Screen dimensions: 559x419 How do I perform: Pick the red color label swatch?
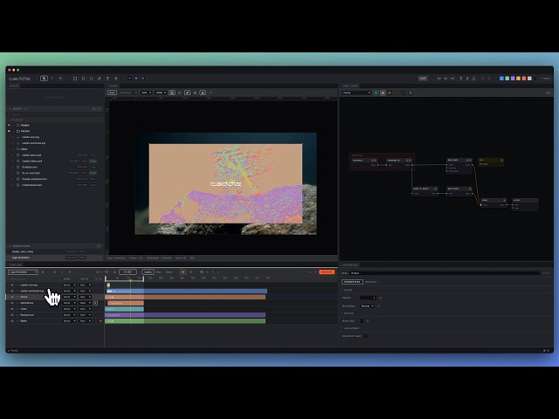[524, 79]
